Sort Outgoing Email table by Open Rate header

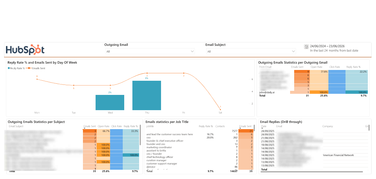point(316,67)
